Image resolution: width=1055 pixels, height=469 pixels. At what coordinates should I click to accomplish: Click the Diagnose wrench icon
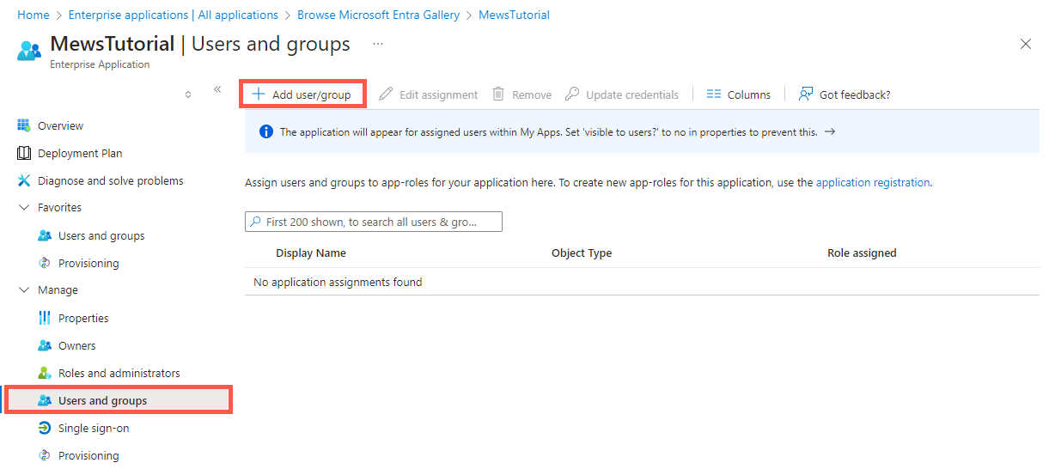point(24,180)
